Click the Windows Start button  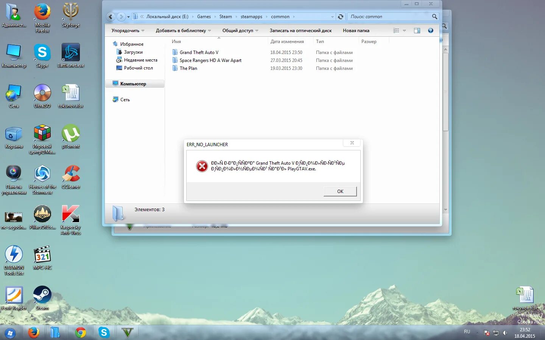(x=10, y=333)
